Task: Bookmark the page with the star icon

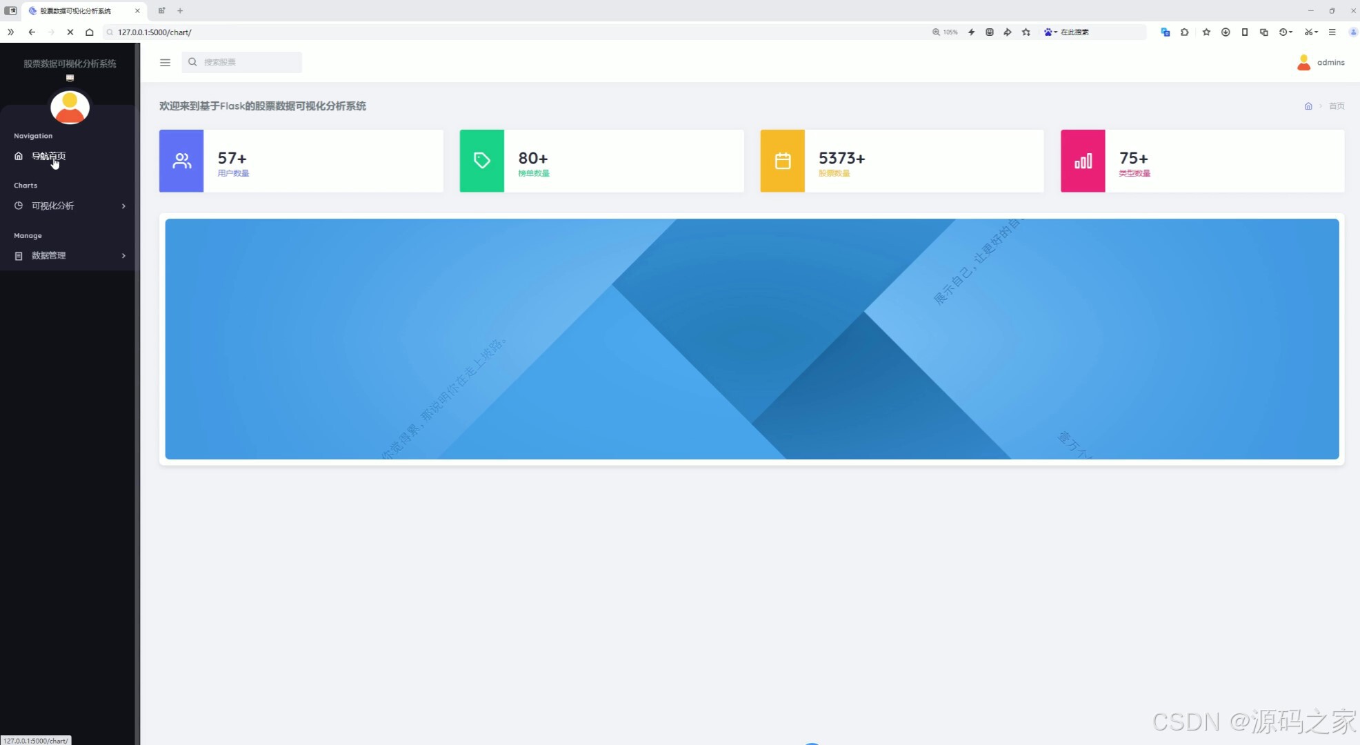Action: pyautogui.click(x=1026, y=32)
